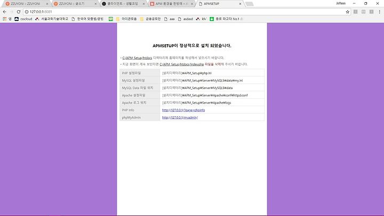
Task: Click the 'Apache 로그 위치' label cell
Action: 140,102
